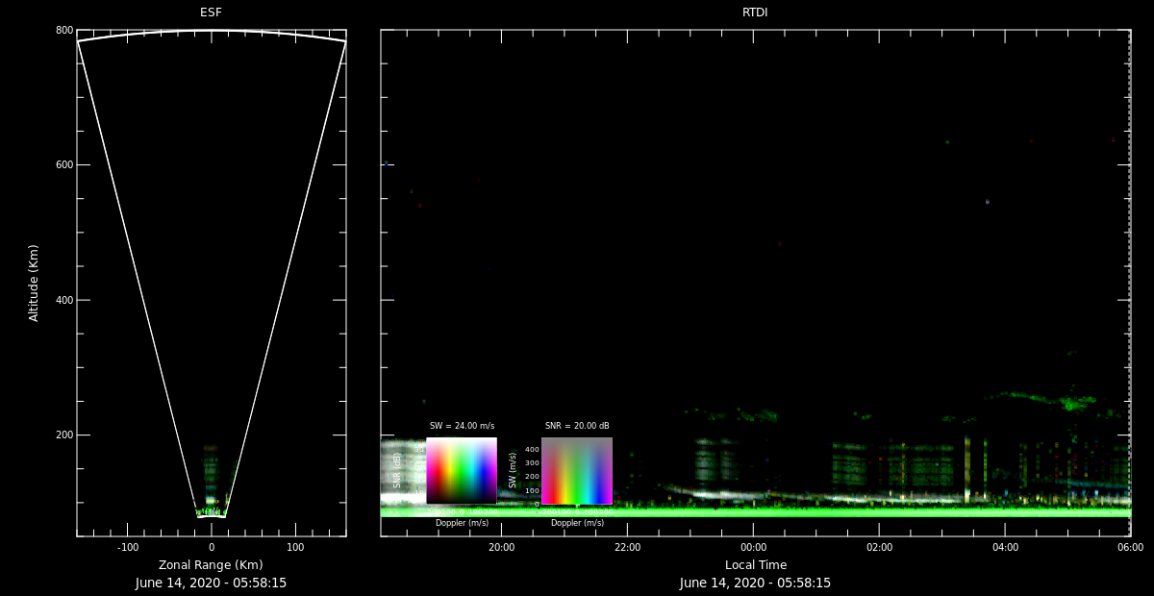
Task: Click the Local Time axis label
Action: pyautogui.click(x=755, y=564)
